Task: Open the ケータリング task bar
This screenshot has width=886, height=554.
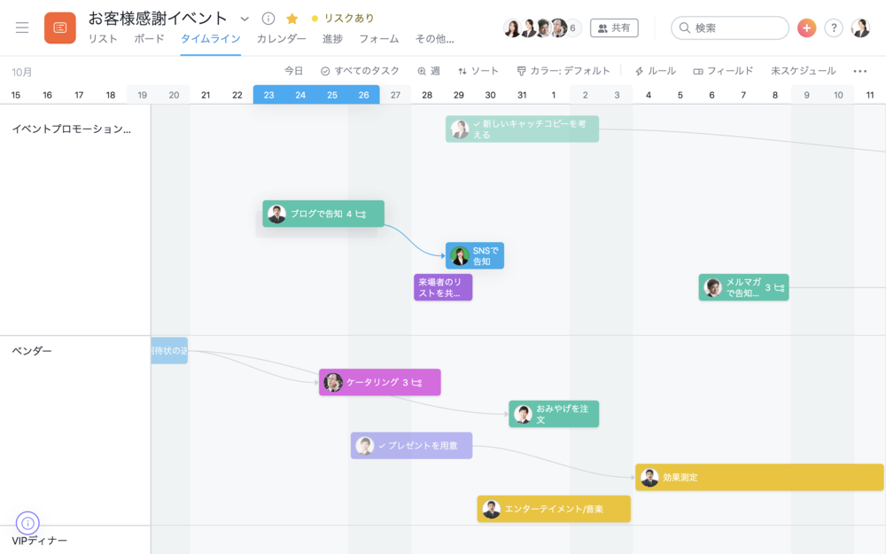Action: (x=380, y=382)
